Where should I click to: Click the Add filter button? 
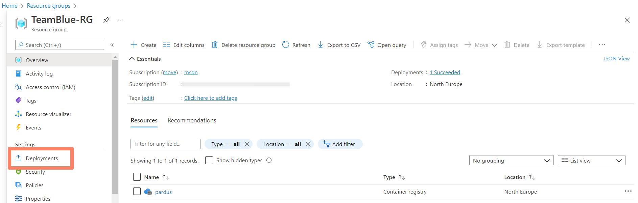coord(340,144)
